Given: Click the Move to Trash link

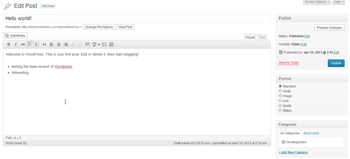Looking at the screenshot, I should 289,63.
